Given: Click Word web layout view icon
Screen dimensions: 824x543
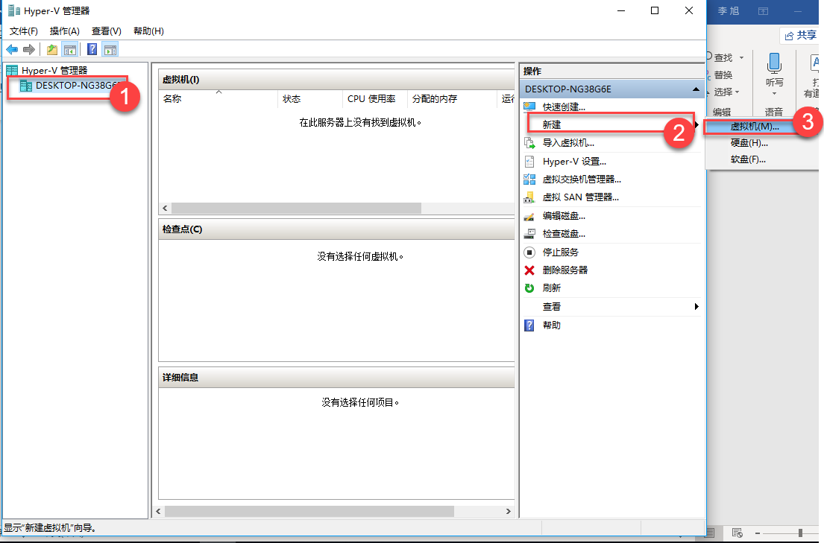Looking at the screenshot, I should [x=737, y=533].
